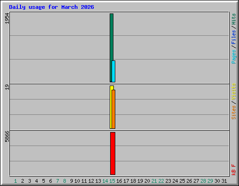The width and height of the screenshot is (239, 186).
Task: Click the 'Visits' legend label
Action: point(234,92)
